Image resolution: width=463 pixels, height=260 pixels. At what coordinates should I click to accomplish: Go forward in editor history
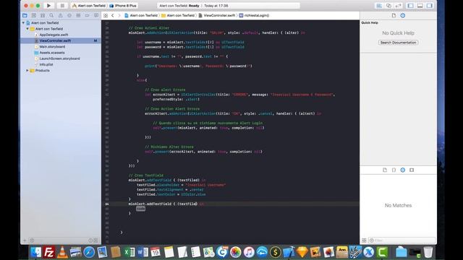(x=119, y=15)
